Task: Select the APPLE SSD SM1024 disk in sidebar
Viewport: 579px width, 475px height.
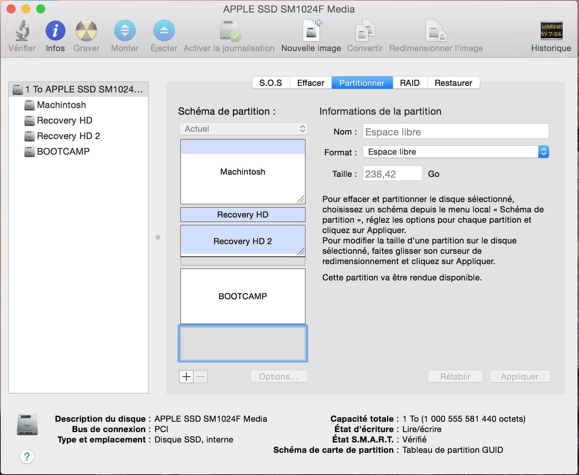Action: click(x=78, y=89)
